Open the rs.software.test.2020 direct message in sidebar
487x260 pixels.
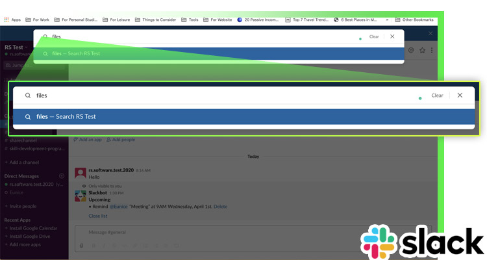(34, 184)
